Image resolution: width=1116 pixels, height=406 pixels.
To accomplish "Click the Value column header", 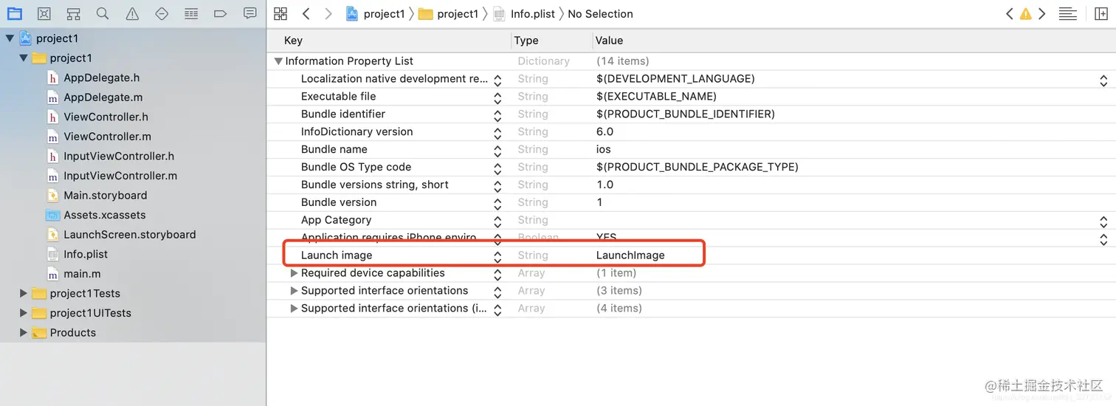I will click(610, 41).
